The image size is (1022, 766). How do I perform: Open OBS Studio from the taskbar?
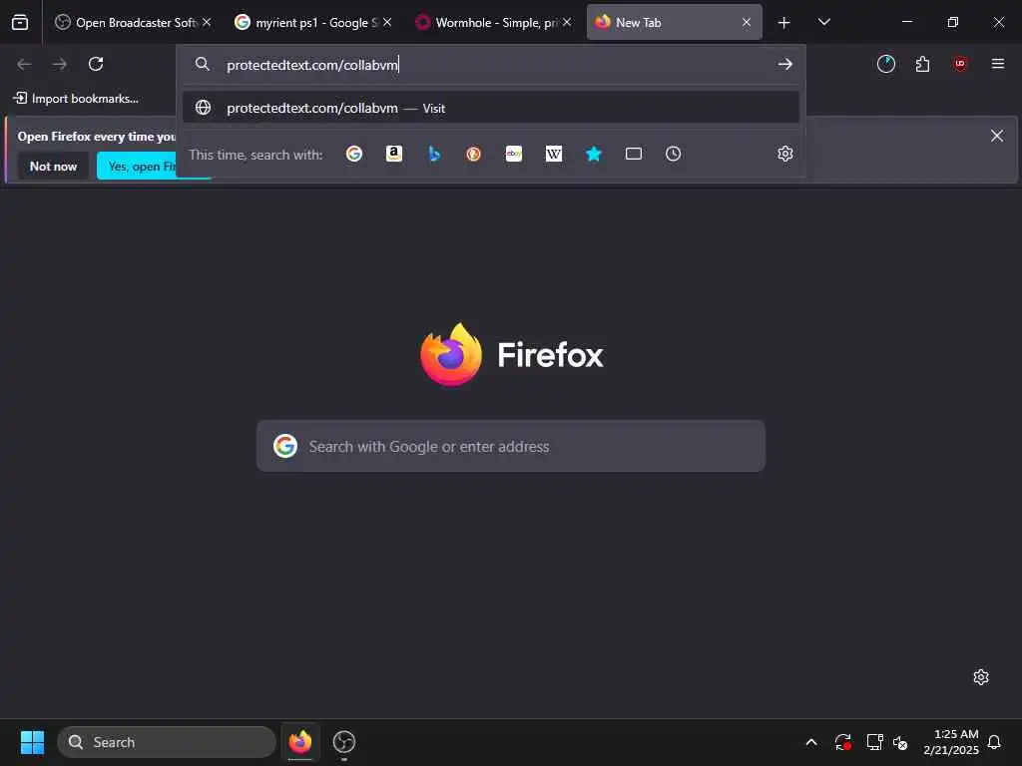point(343,742)
